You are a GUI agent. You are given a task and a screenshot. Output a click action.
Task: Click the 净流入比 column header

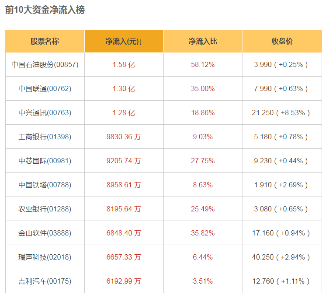coord(203,42)
